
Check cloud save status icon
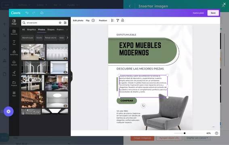click(42, 13)
